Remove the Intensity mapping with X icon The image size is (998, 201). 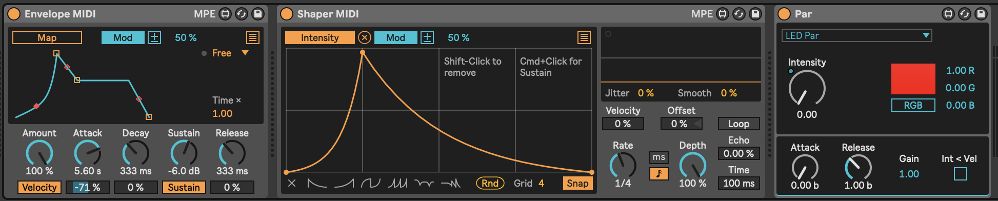pyautogui.click(x=364, y=37)
